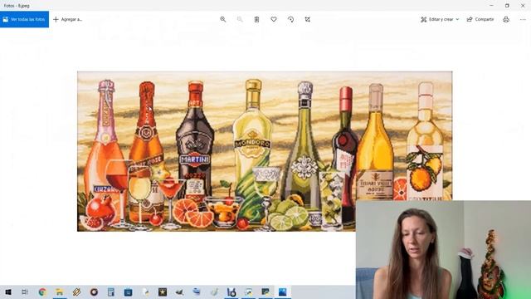
Task: Mark photo as favorite with heart icon
Action: 274,19
